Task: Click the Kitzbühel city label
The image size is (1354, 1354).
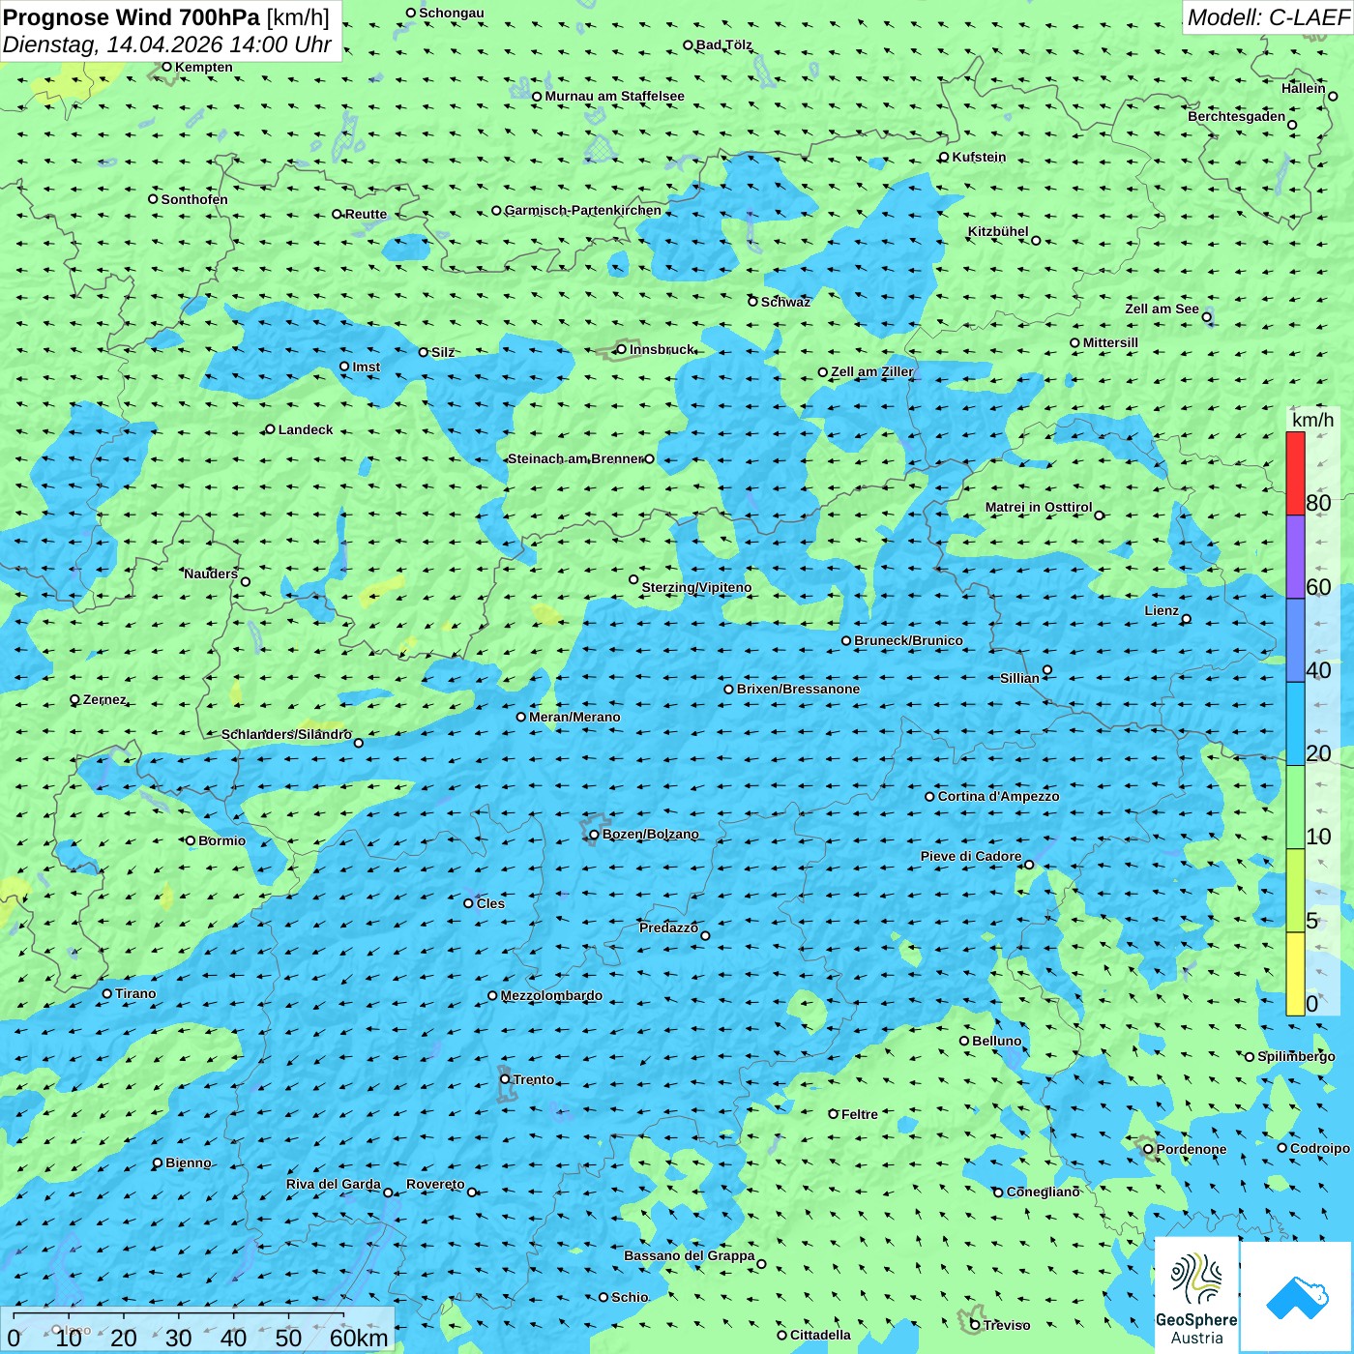Action: point(998,232)
